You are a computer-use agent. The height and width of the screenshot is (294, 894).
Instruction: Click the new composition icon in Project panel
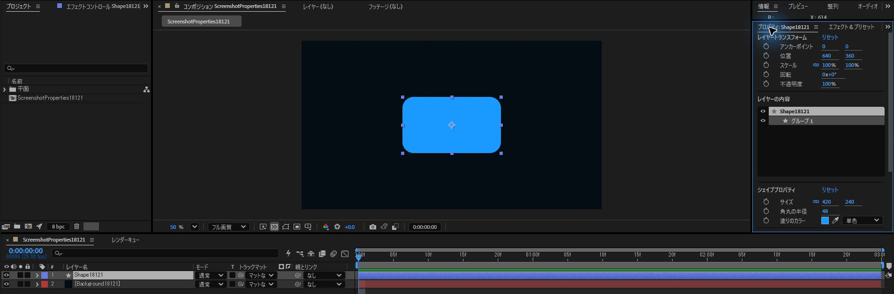point(28,227)
